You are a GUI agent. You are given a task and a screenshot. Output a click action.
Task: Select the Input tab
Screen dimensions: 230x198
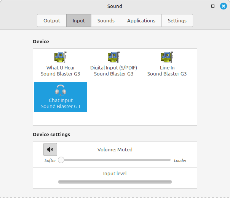(79, 20)
